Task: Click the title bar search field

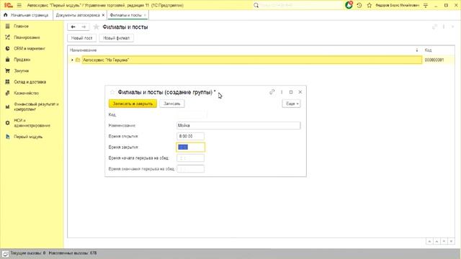Action: pyautogui.click(x=301, y=5)
